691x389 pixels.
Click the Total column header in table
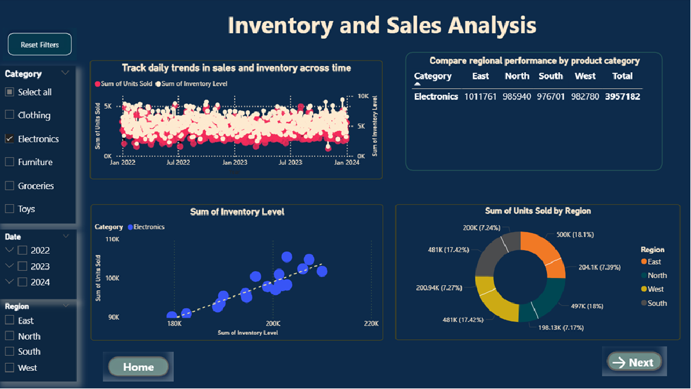pos(622,76)
